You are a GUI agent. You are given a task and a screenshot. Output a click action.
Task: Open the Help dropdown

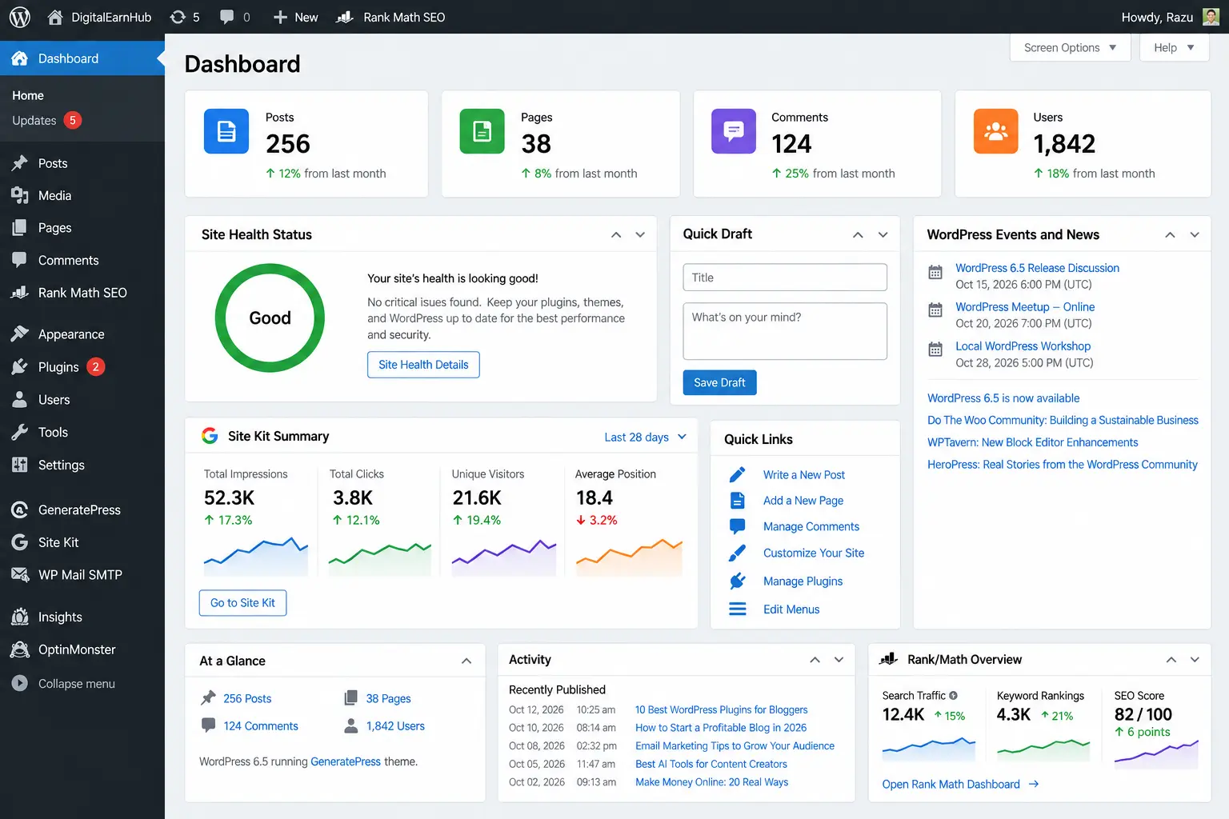tap(1174, 48)
